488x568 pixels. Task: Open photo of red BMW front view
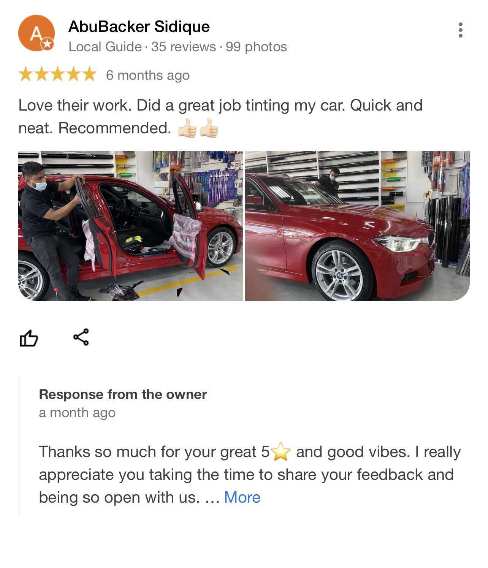point(357,226)
